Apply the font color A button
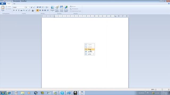The image size is (170, 95). click(x=33, y=10)
